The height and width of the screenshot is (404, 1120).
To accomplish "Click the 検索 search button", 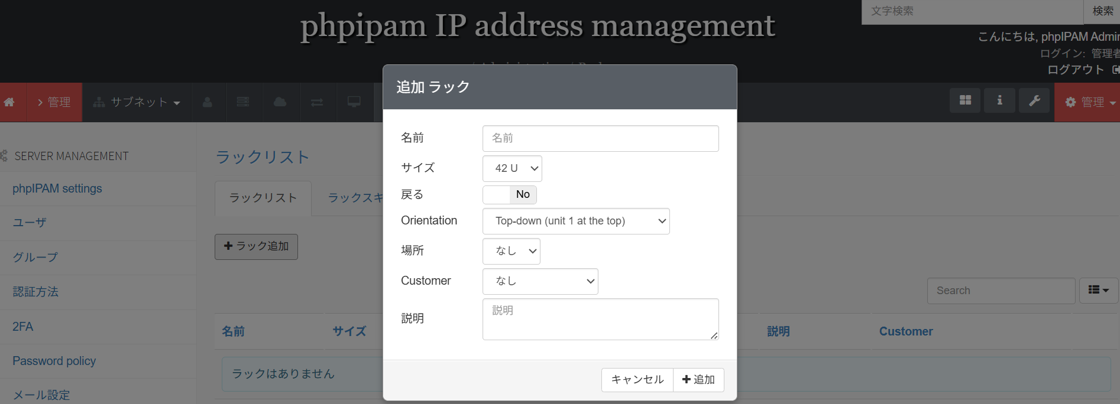I will click(x=1102, y=11).
